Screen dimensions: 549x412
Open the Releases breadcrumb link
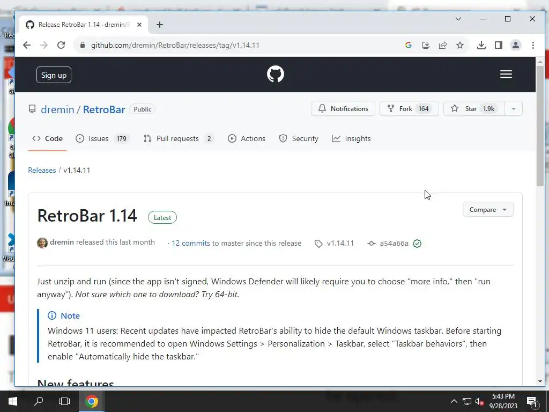[42, 170]
